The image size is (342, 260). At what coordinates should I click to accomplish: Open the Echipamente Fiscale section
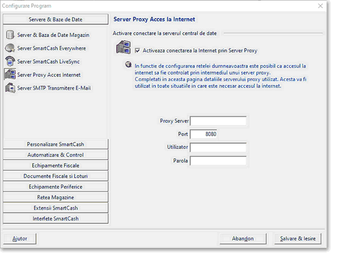pyautogui.click(x=55, y=165)
